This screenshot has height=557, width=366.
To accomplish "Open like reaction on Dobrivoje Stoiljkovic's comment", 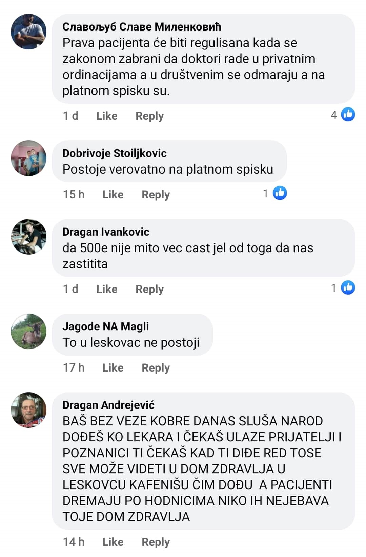I will click(275, 193).
